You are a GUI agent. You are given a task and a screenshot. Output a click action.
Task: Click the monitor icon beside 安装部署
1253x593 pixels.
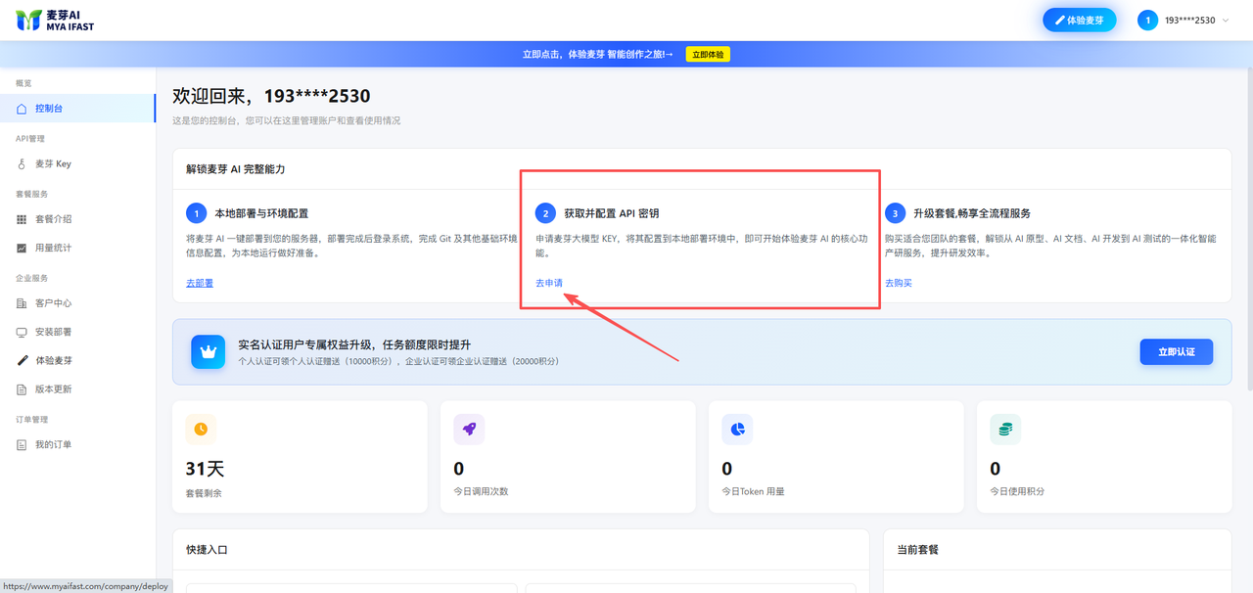point(22,332)
